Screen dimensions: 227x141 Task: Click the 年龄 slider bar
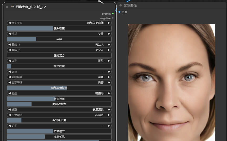click(59, 39)
